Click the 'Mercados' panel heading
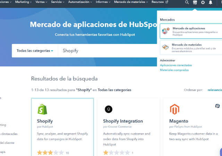 pyautogui.click(x=167, y=20)
